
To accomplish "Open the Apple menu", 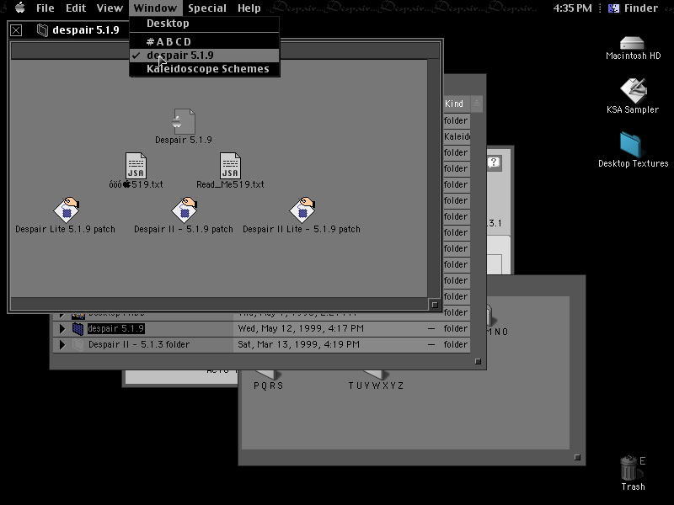I will (x=19, y=8).
